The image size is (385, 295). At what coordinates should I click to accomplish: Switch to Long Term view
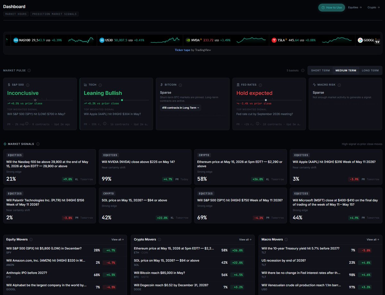[x=370, y=70]
